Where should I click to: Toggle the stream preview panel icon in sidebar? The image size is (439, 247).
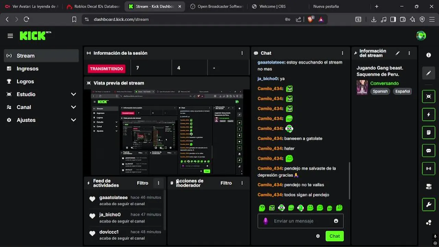(x=428, y=96)
